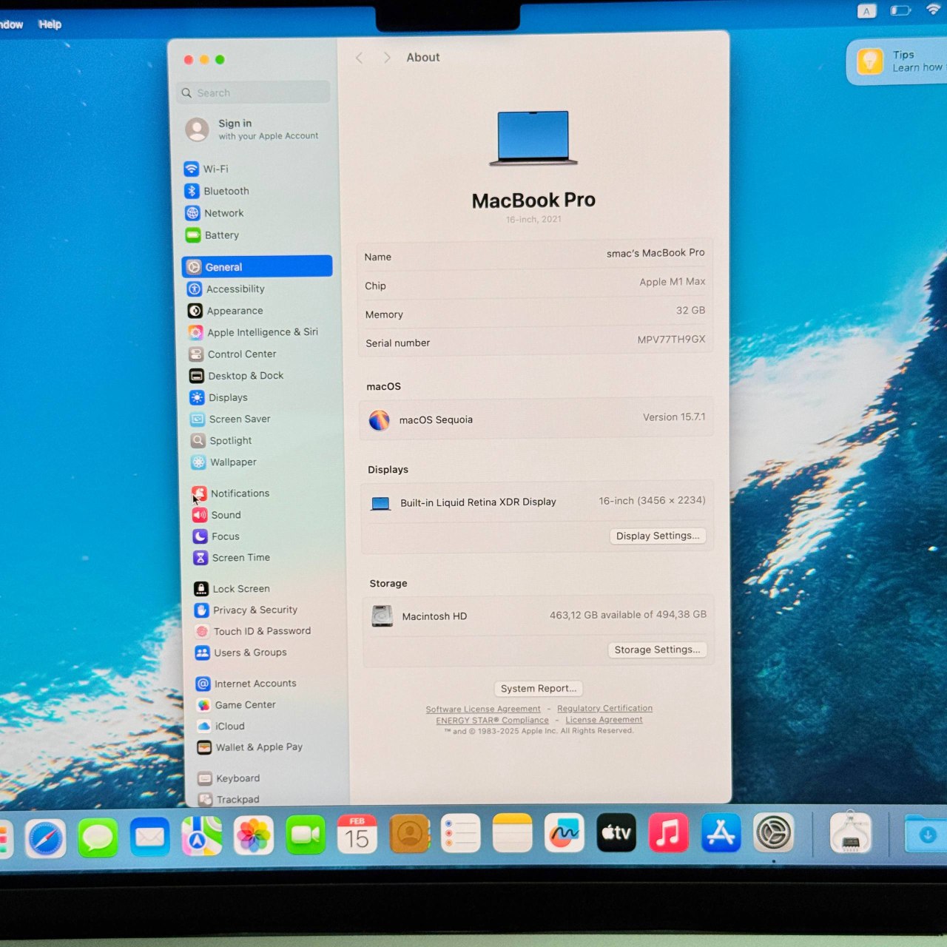The height and width of the screenshot is (947, 947).
Task: Click the back navigation chevron
Action: 360,57
